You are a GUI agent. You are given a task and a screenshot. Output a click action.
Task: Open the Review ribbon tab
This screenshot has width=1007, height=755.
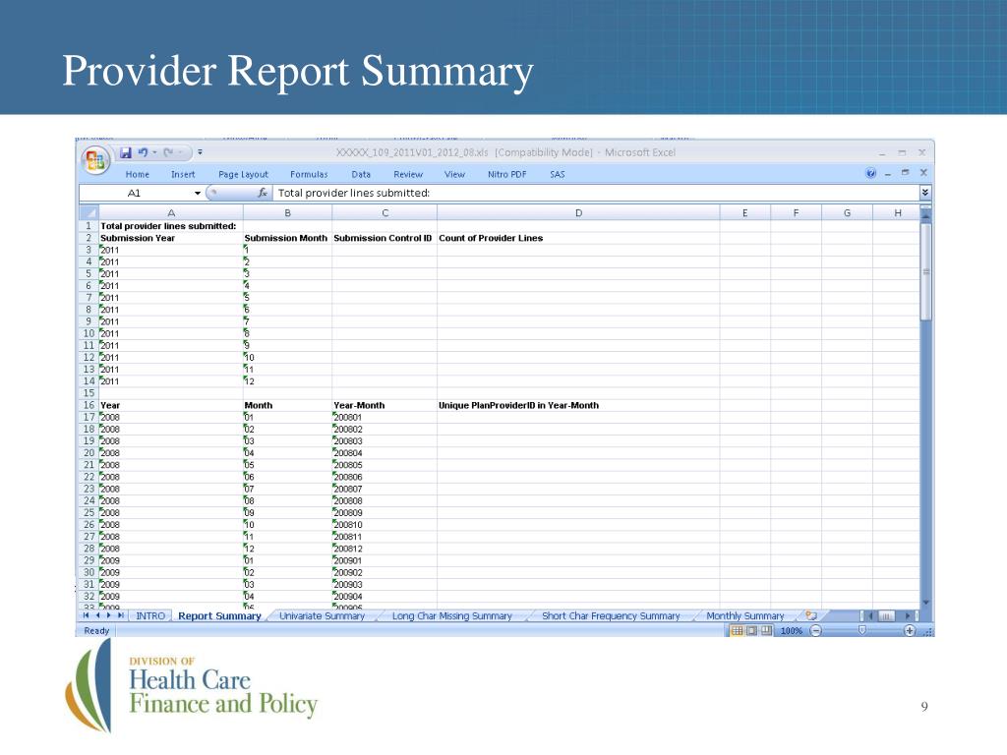(x=408, y=175)
